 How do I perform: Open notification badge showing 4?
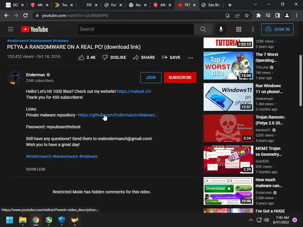(294, 220)
